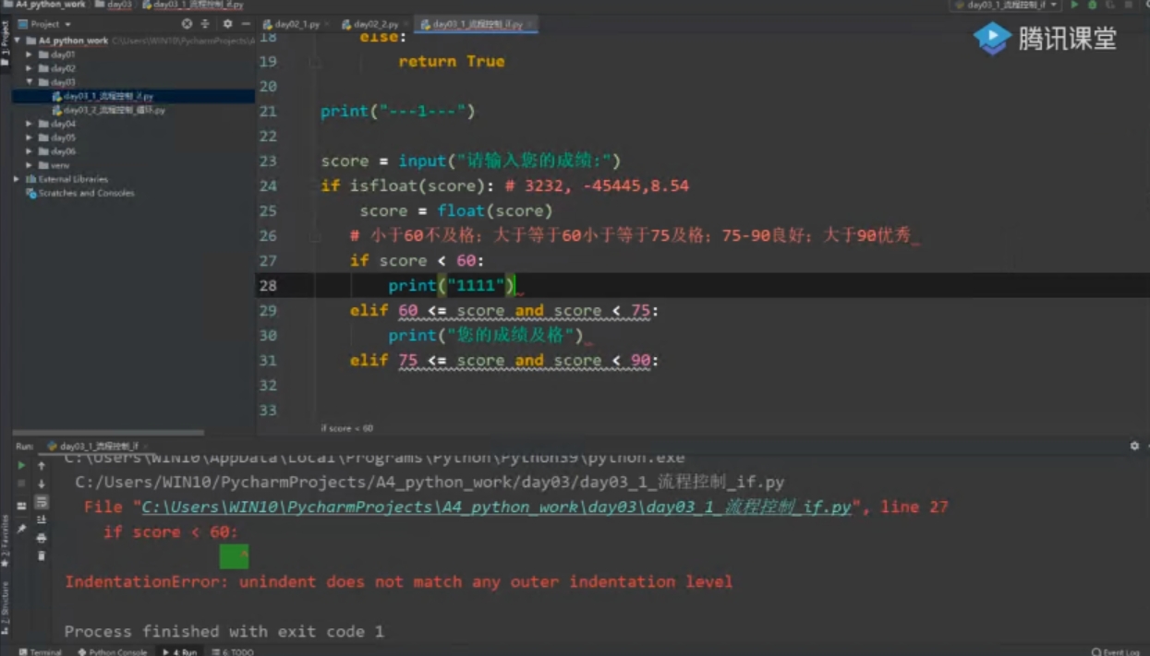The image size is (1150, 656).
Task: Open Run panel settings gear
Action: (1134, 446)
